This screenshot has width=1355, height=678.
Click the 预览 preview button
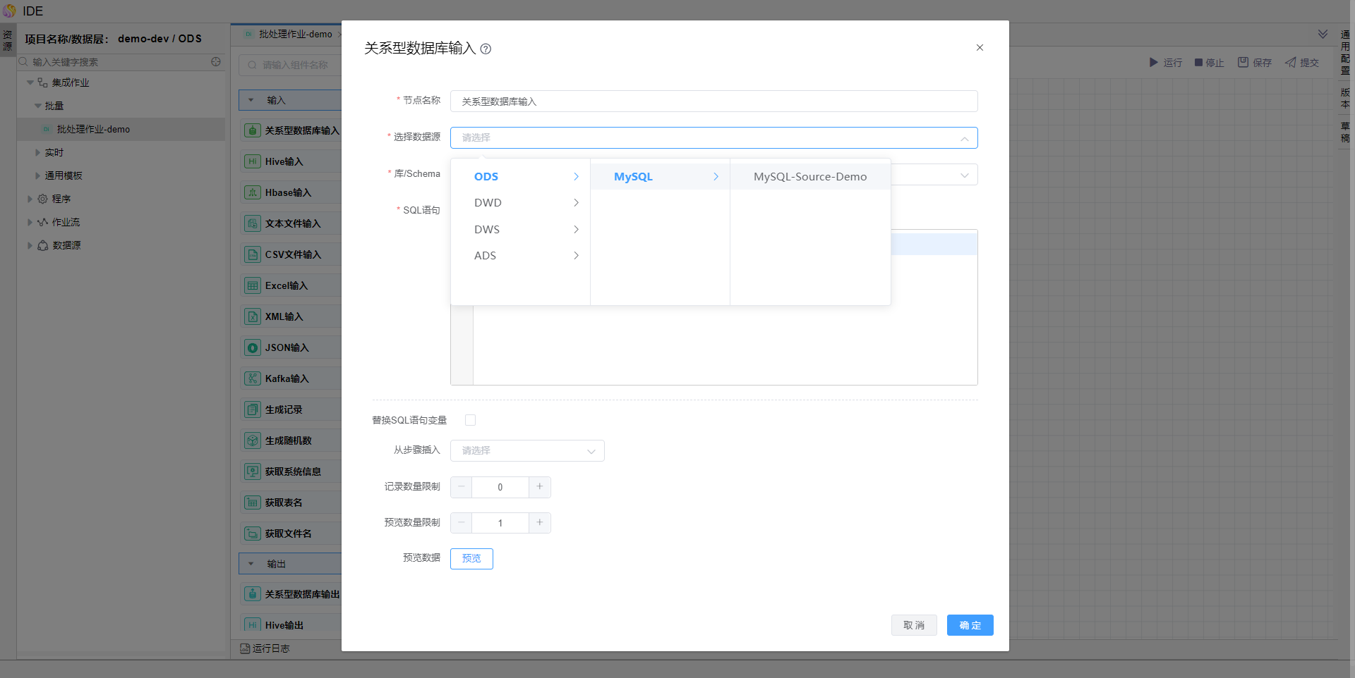pos(471,559)
